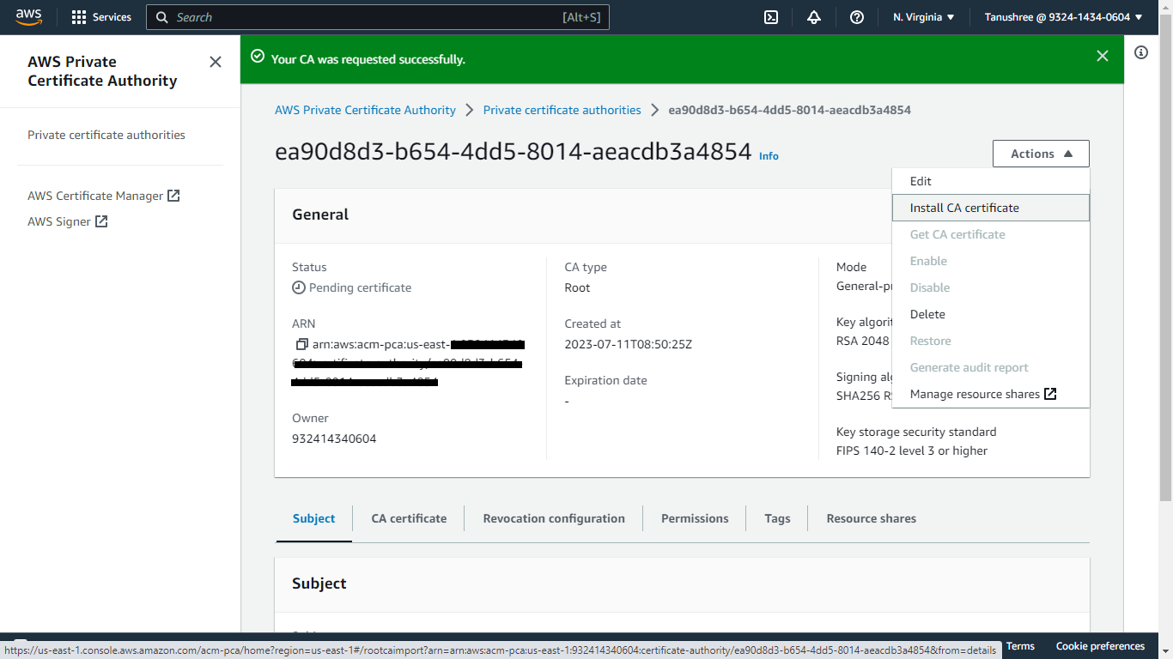Switch to the CA certificate tab
The width and height of the screenshot is (1173, 659).
[x=409, y=518]
